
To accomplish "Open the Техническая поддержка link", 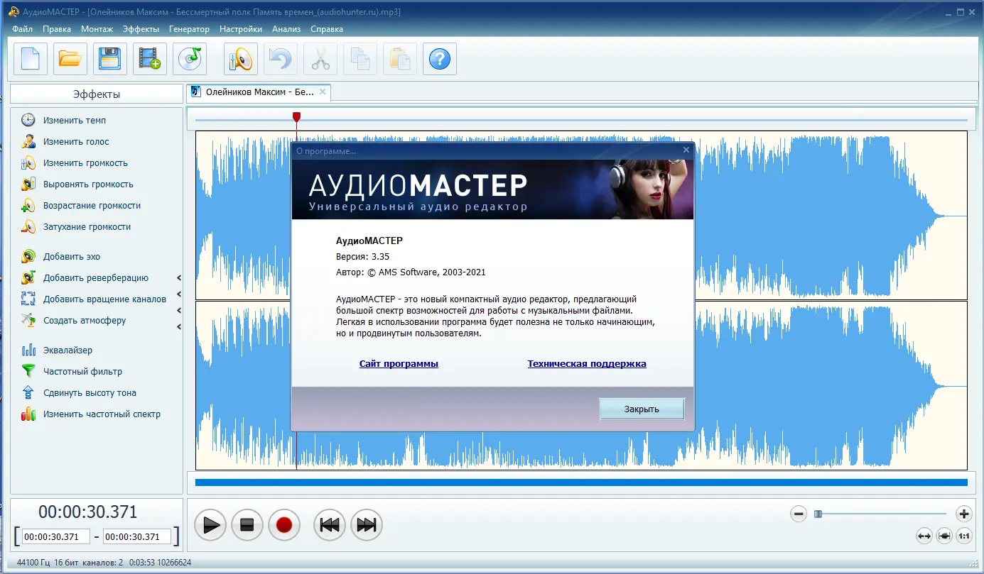I will tap(587, 364).
